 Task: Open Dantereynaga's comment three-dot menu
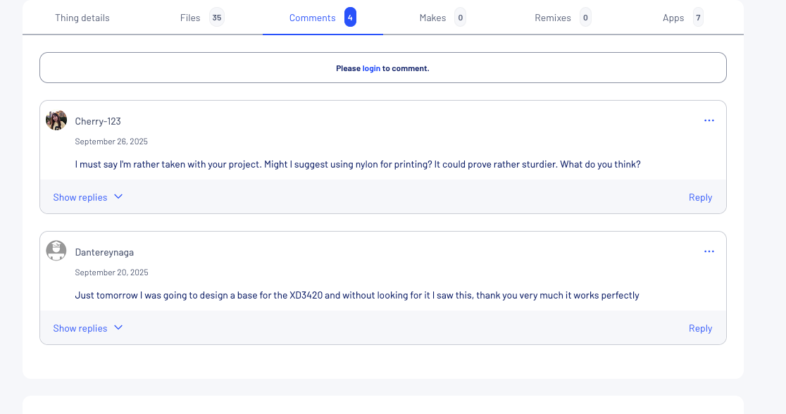click(x=709, y=251)
